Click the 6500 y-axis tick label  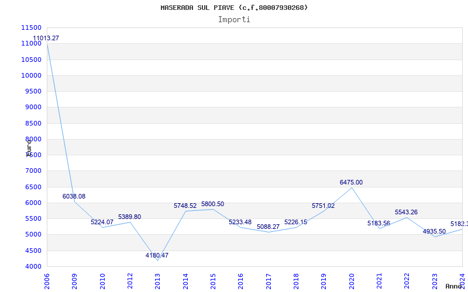tap(33, 187)
